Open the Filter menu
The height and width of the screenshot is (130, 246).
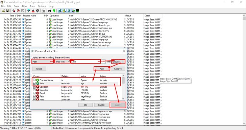coord(25,6)
